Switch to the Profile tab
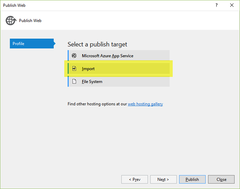This screenshot has height=189, width=240. tap(31, 44)
